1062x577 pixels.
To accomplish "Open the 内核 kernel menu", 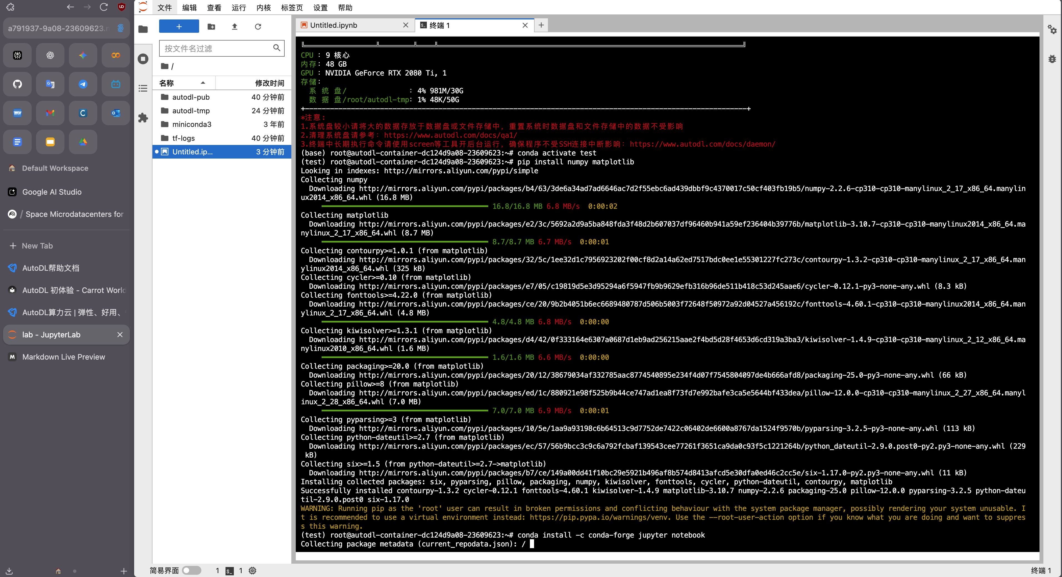I will [264, 7].
